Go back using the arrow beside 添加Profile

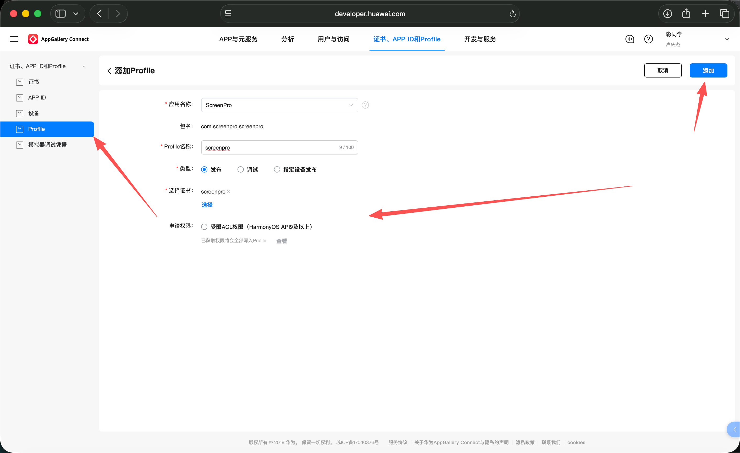tap(109, 71)
